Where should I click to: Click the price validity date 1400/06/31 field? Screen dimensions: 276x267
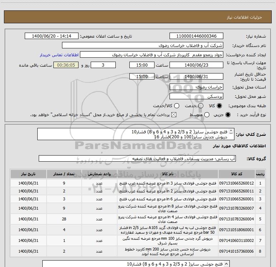(196, 76)
